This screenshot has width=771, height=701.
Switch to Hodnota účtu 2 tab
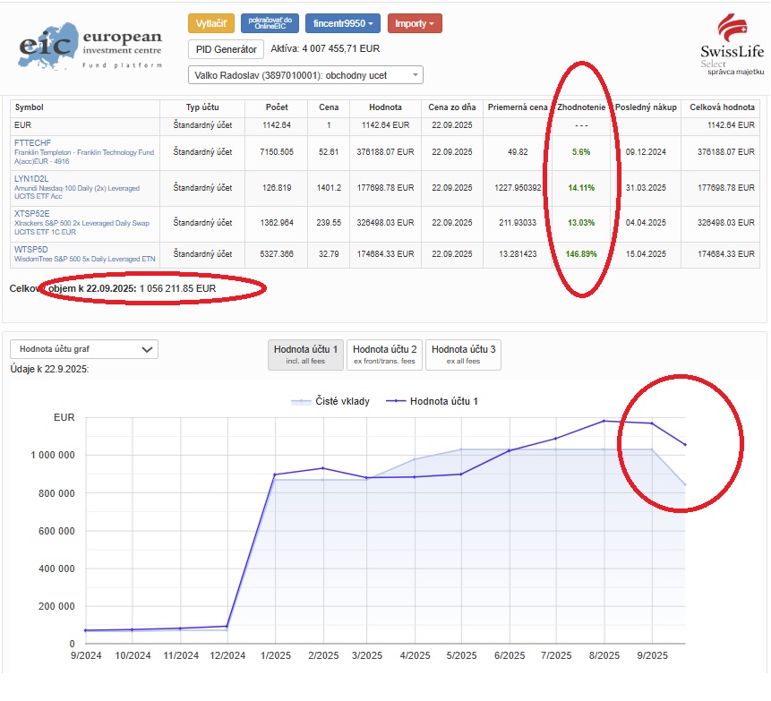(x=384, y=355)
